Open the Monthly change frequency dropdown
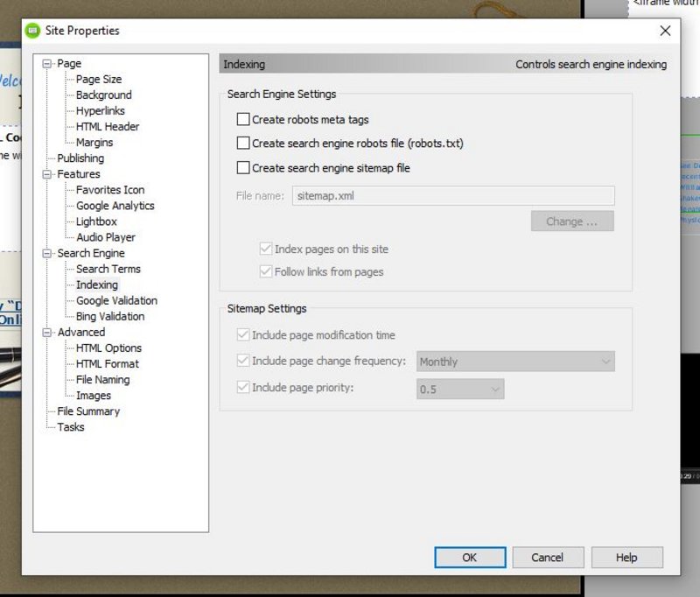Viewport: 700px width, 597px height. [515, 362]
